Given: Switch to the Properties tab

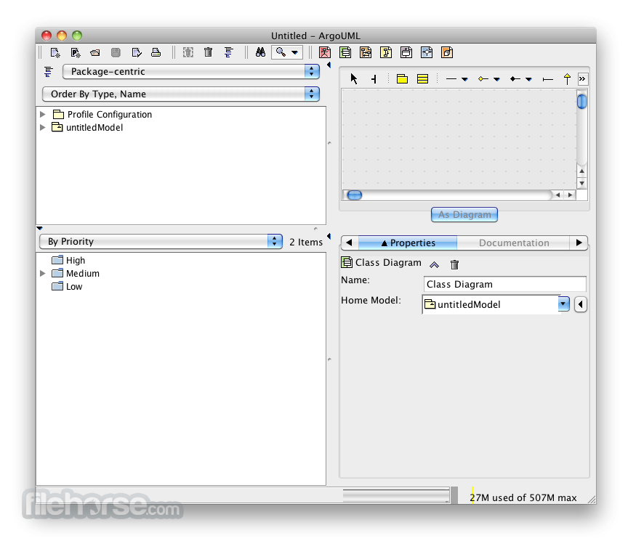Looking at the screenshot, I should coord(408,243).
